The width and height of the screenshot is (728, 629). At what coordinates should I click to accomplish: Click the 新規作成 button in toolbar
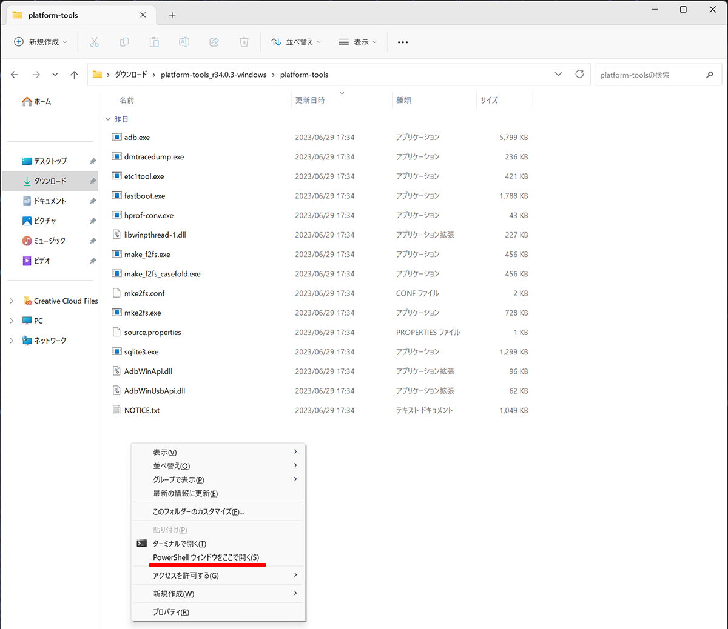tap(40, 42)
